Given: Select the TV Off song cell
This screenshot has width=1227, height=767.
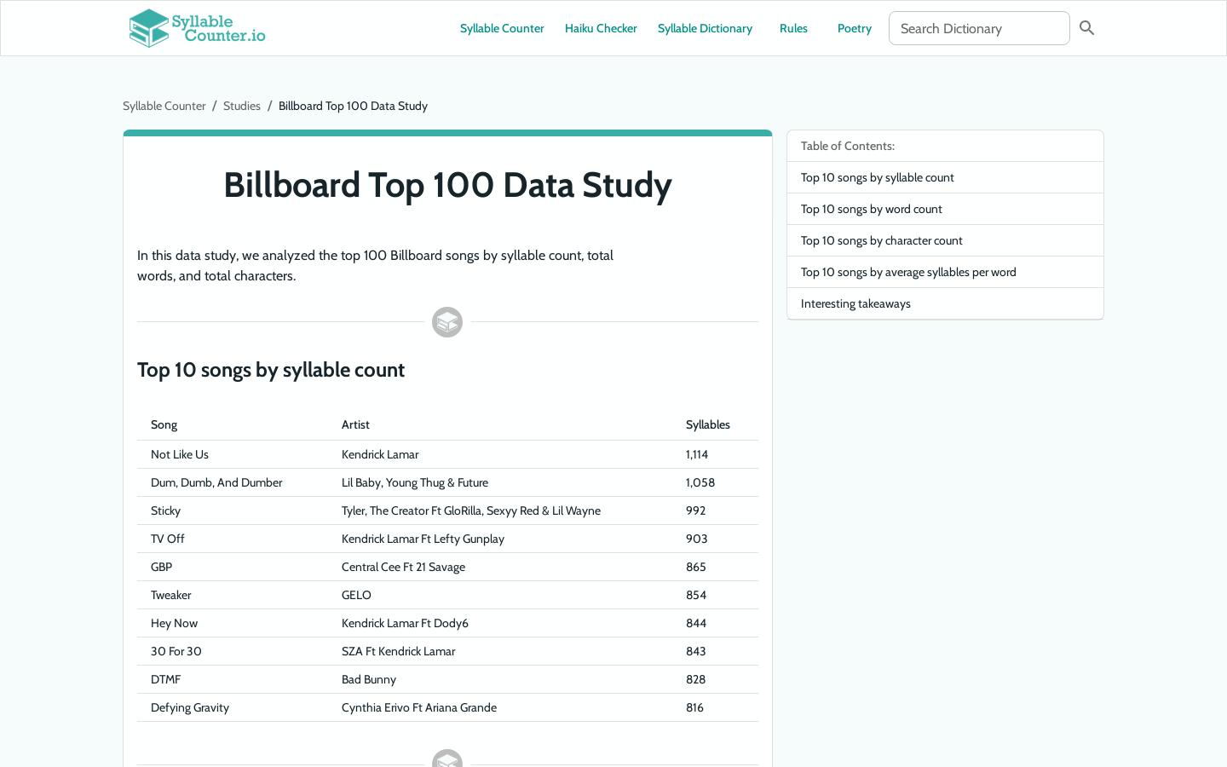Looking at the screenshot, I should click(x=168, y=539).
